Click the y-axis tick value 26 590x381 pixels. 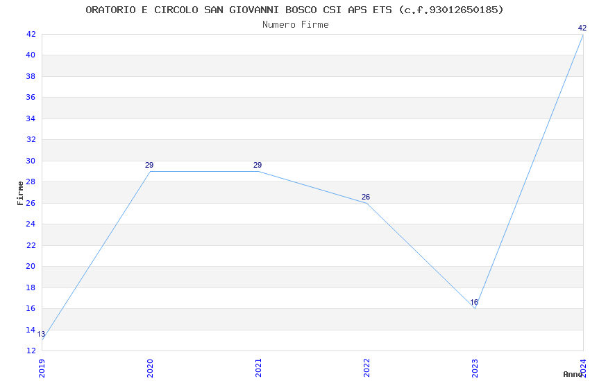click(31, 203)
